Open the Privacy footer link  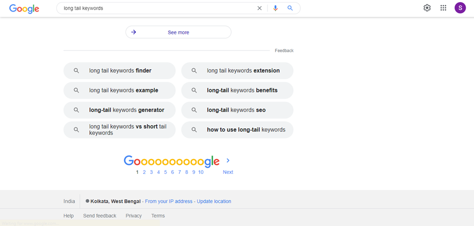pos(133,216)
